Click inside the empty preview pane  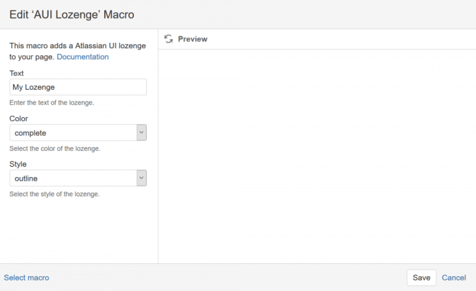[316, 155]
